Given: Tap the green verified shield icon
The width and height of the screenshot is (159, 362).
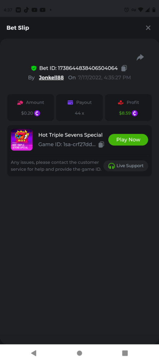Looking at the screenshot, I should click(34, 68).
